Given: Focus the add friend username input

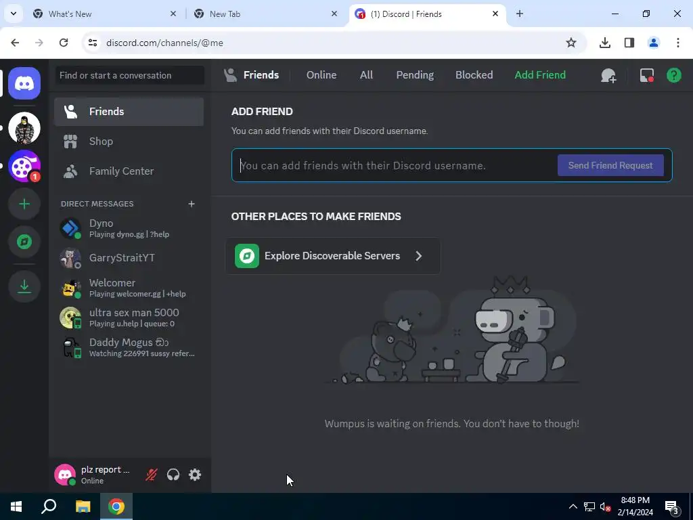Looking at the screenshot, I should (x=395, y=165).
